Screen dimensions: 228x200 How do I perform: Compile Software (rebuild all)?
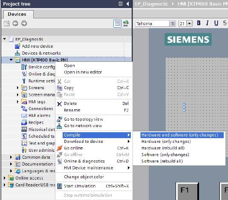click(x=179, y=161)
